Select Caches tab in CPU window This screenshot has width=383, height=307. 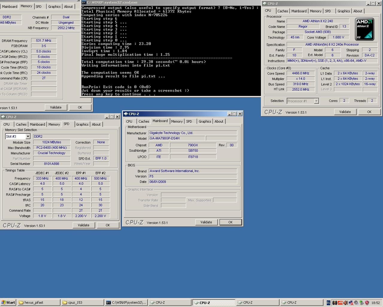[282, 11]
